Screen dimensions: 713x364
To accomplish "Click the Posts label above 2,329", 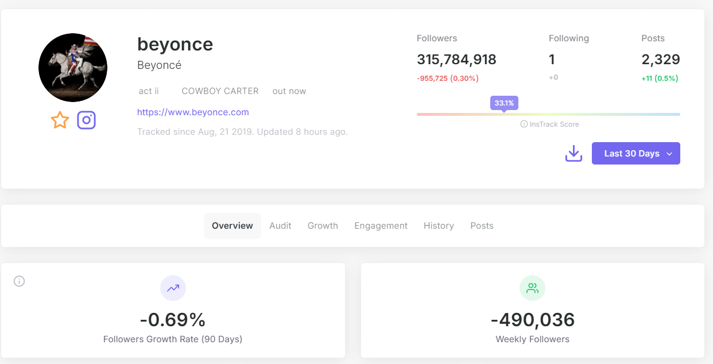I will [653, 38].
